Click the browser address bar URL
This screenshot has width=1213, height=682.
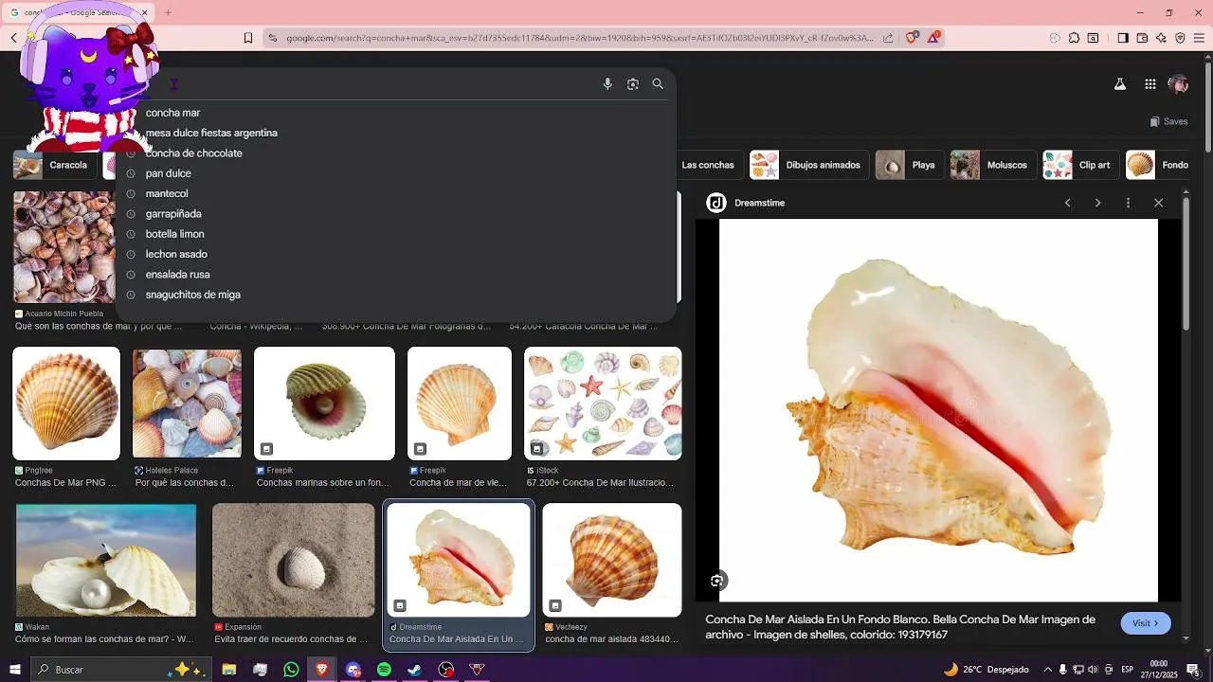click(580, 38)
